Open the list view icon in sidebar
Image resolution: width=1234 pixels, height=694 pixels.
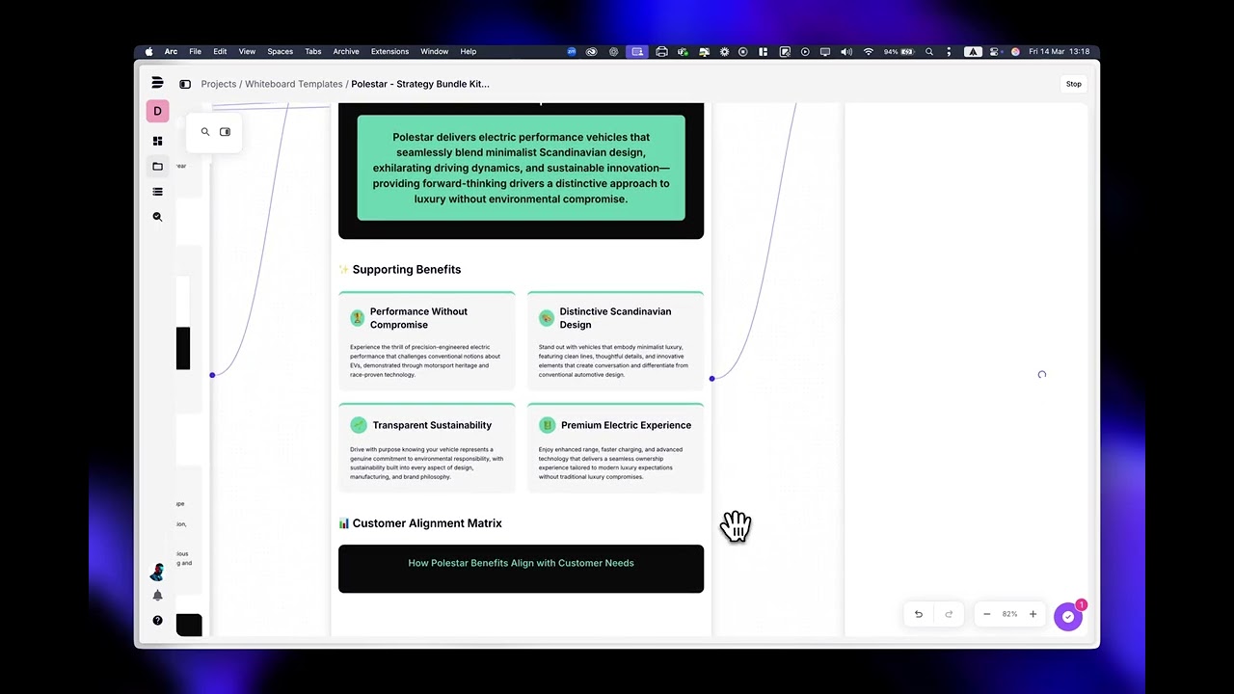pos(157,191)
